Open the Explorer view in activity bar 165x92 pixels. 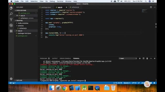(11, 8)
